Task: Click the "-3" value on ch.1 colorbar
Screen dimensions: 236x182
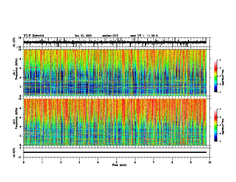Action: [220, 60]
